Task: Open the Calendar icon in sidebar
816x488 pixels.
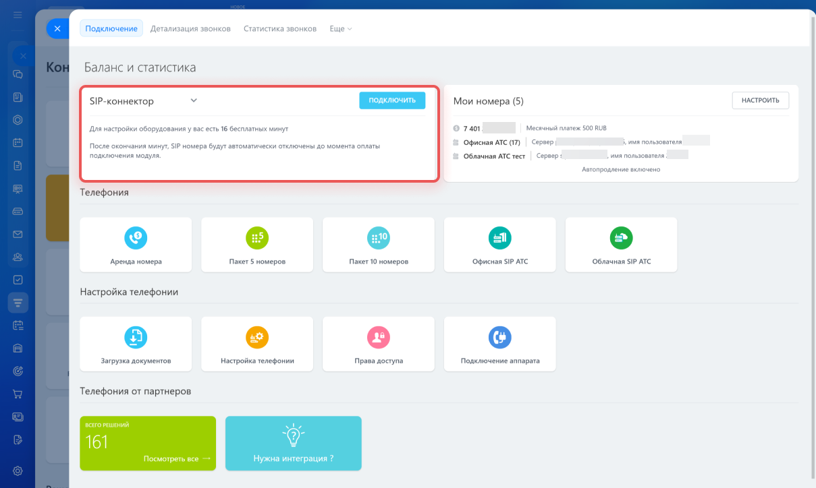Action: point(18,143)
